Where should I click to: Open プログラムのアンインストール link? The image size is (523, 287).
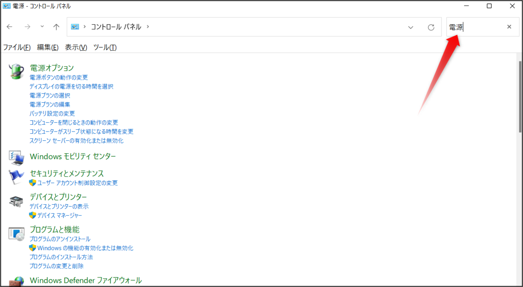point(60,239)
